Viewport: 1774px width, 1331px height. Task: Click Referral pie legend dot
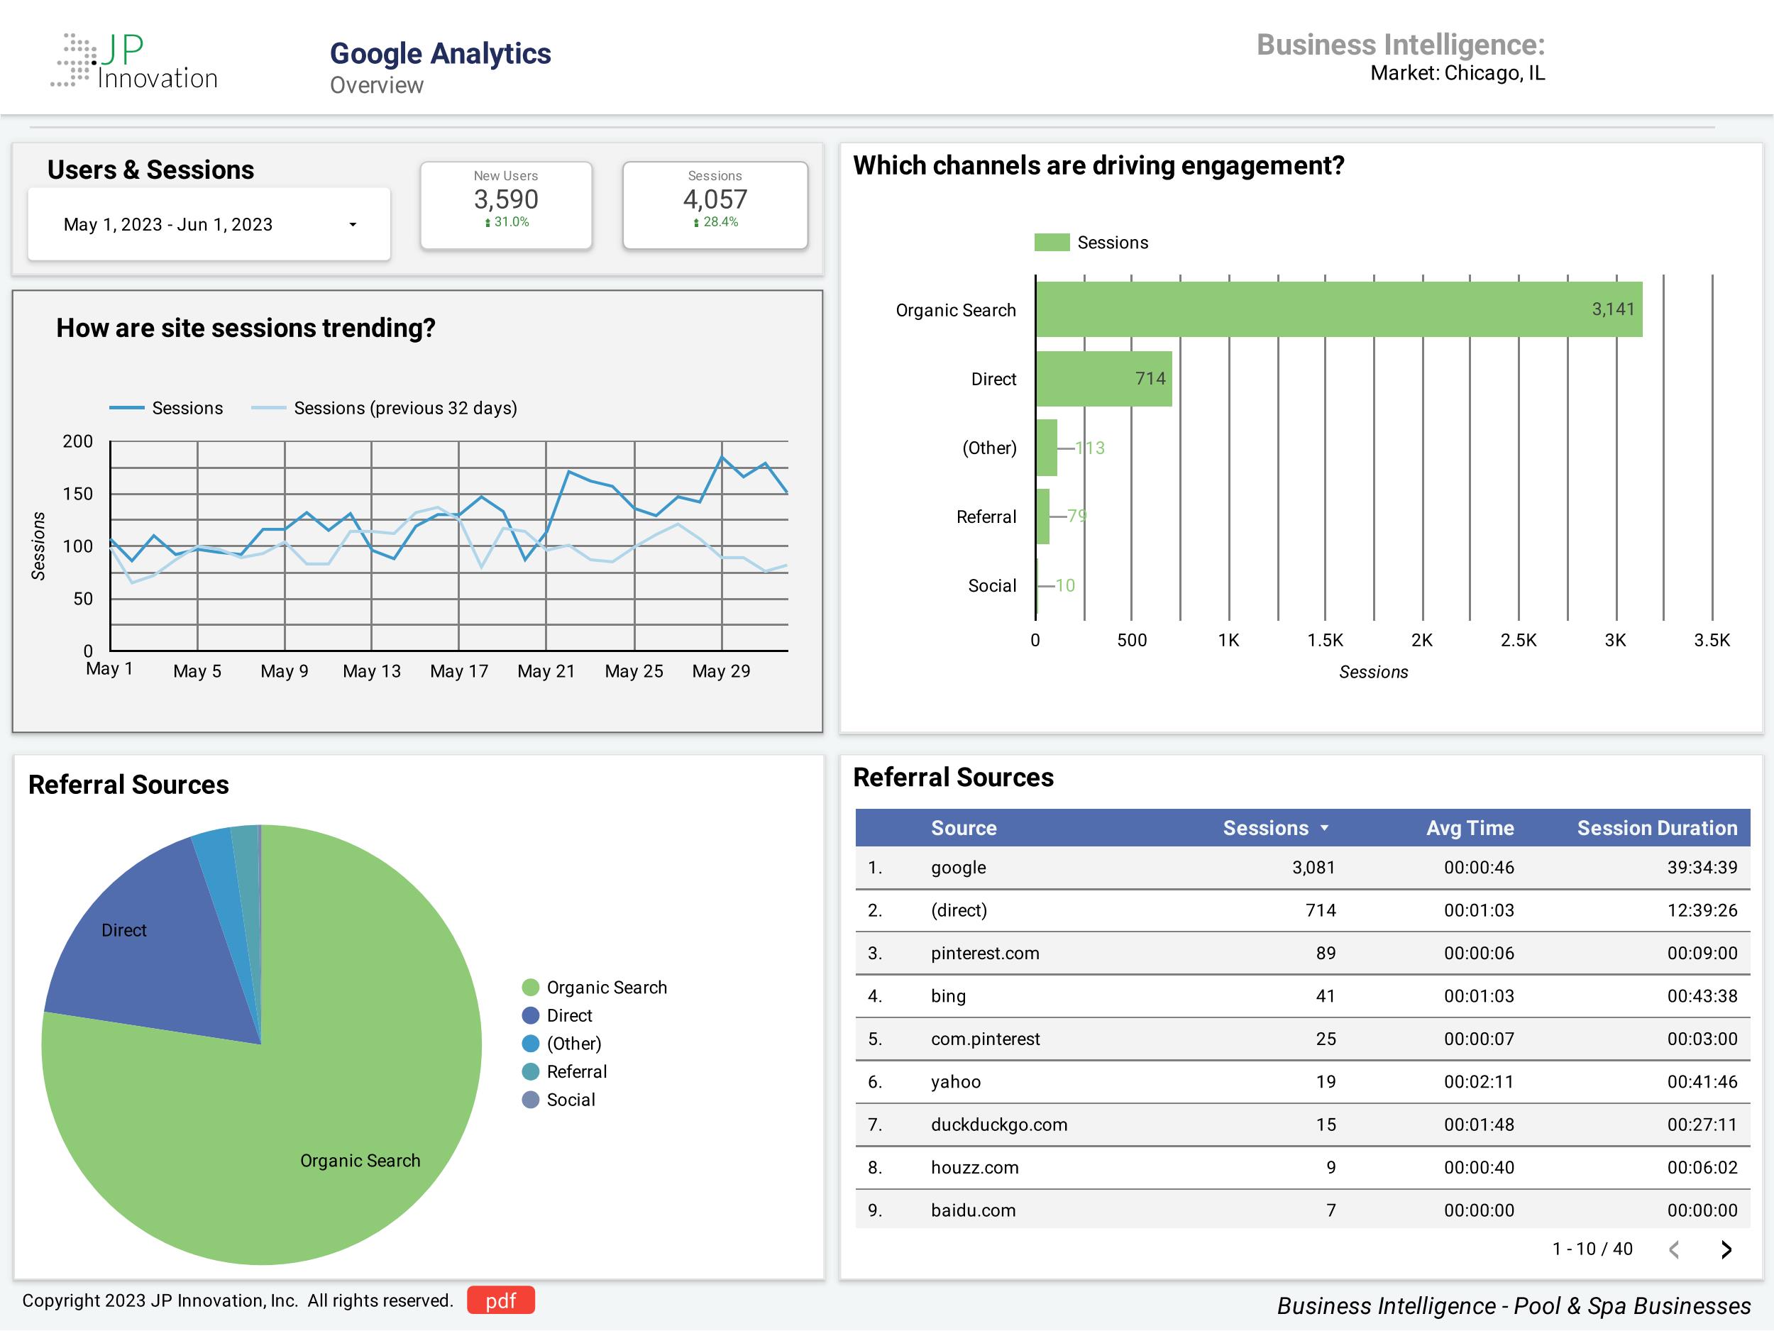pos(530,1071)
